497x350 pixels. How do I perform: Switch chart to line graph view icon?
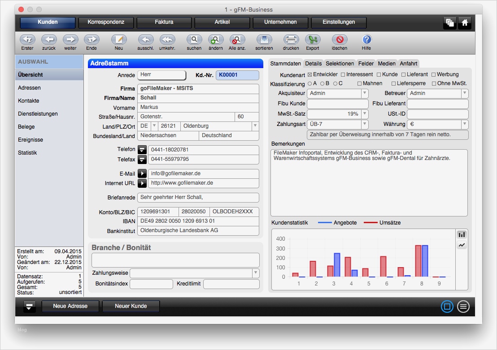(x=461, y=245)
